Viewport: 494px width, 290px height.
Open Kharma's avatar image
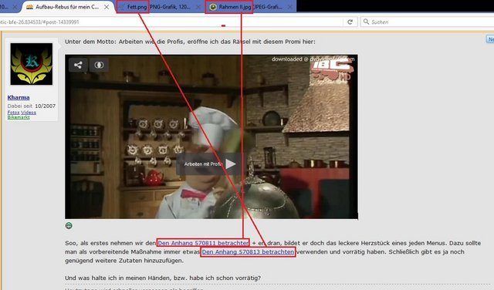[32, 64]
